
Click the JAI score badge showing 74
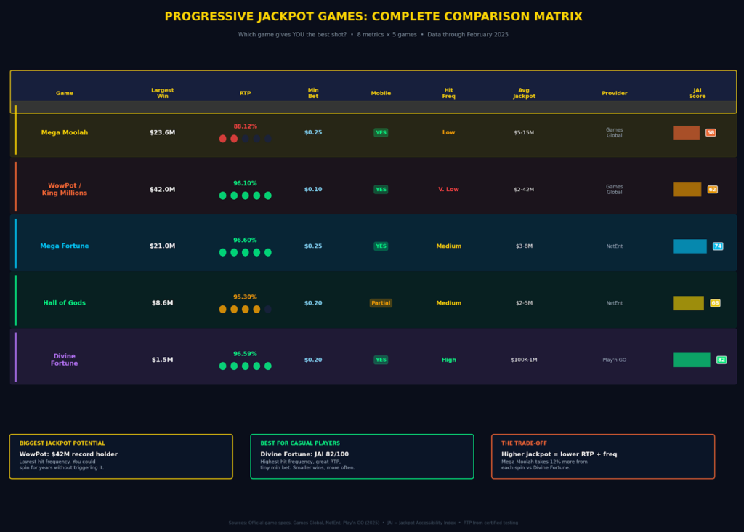click(x=718, y=246)
